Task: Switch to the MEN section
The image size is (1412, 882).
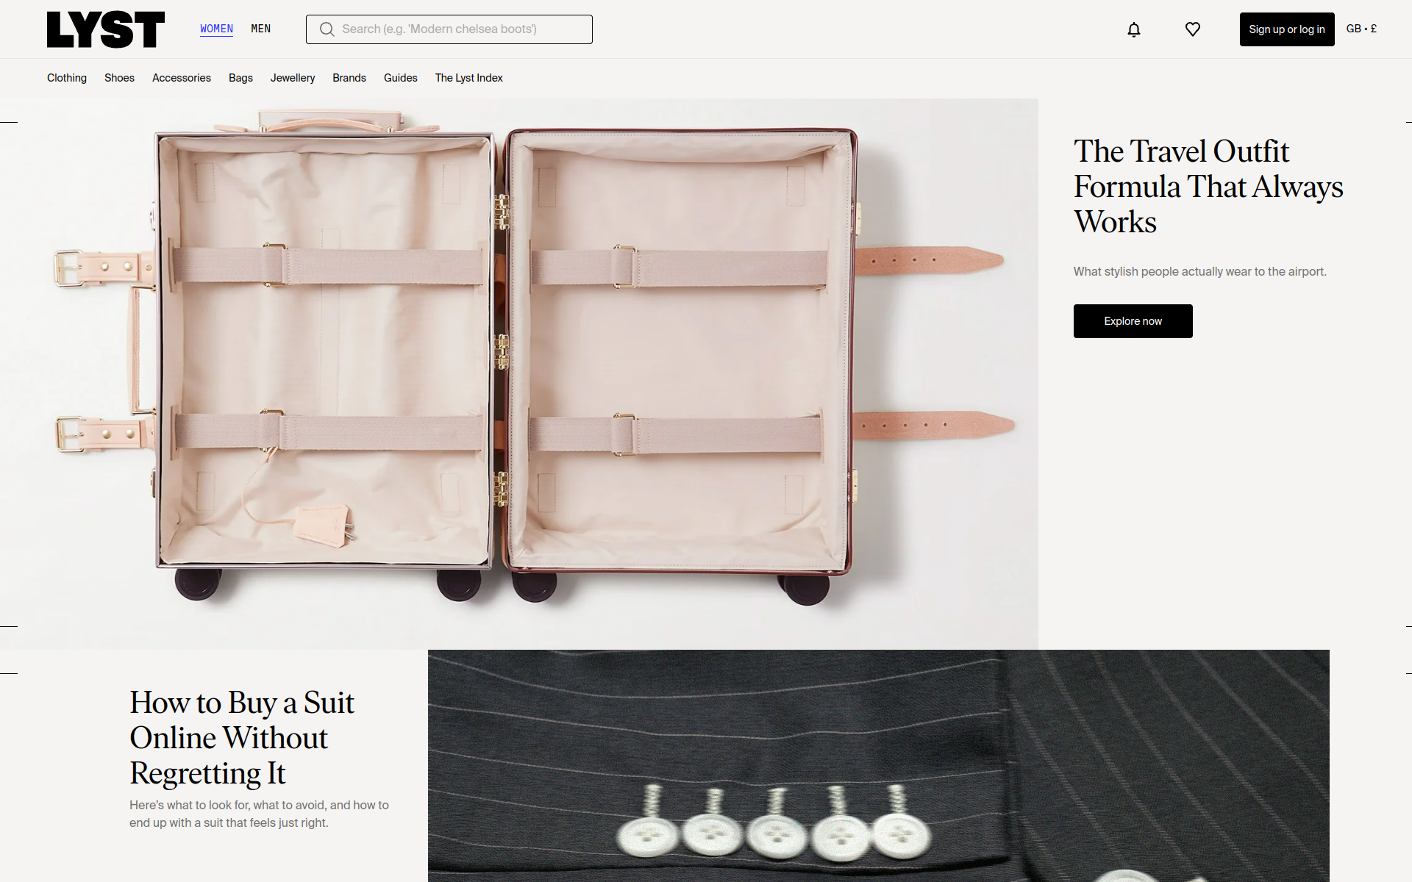Action: 261,29
